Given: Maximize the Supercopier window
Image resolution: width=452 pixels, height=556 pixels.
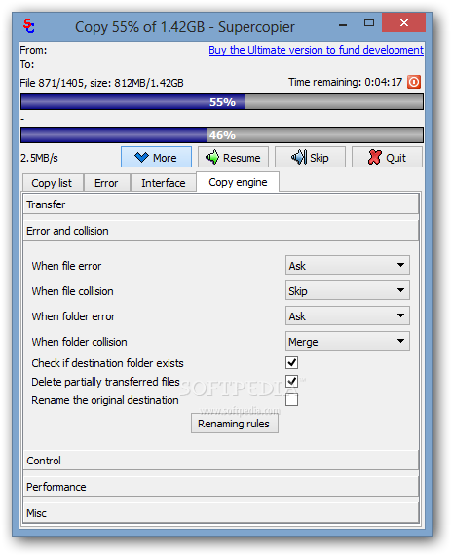Looking at the screenshot, I should pos(369,23).
